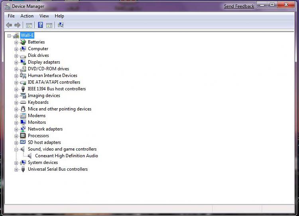The width and height of the screenshot is (299, 216).
Task: Select Mice and other pointing devices label
Action: [59, 109]
